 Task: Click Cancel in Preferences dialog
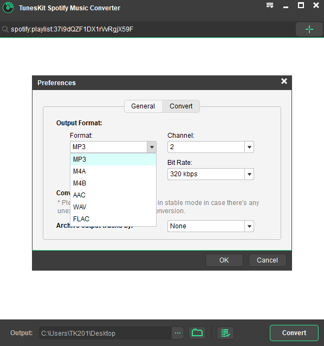(x=267, y=260)
